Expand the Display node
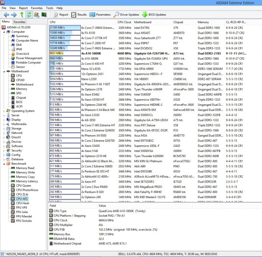Viewport: 262px width, 257px height. [4, 120]
